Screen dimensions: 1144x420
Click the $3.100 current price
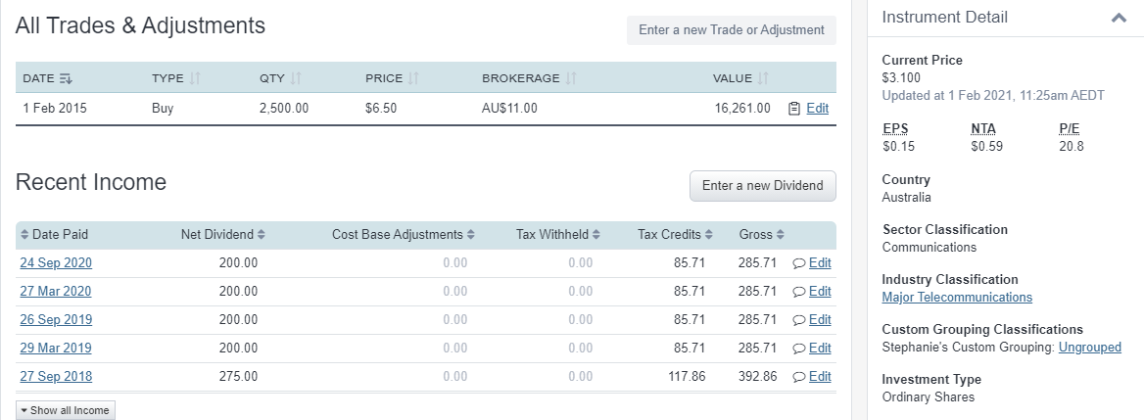[x=901, y=78]
